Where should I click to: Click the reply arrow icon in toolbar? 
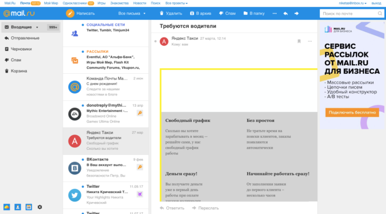coord(286,14)
